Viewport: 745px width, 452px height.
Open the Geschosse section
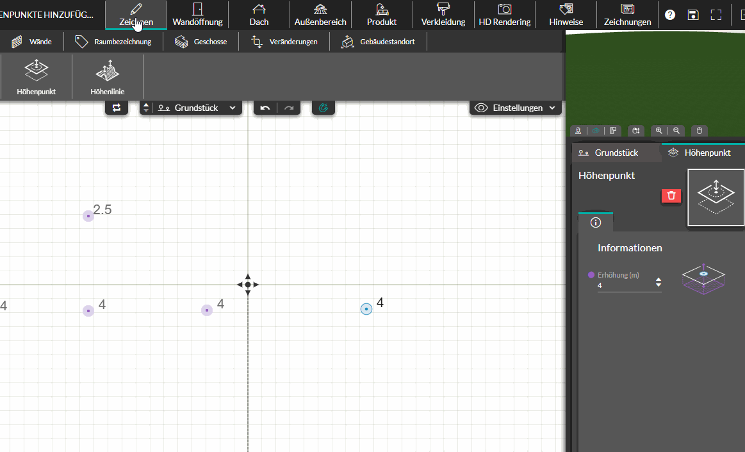[x=201, y=42]
